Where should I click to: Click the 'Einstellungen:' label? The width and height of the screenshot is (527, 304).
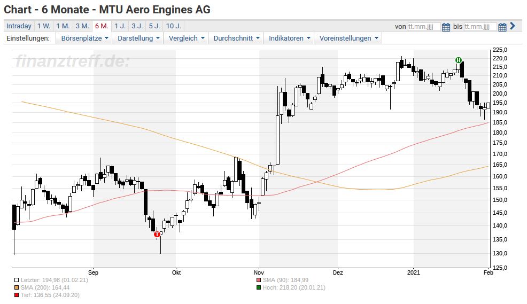pos(28,38)
